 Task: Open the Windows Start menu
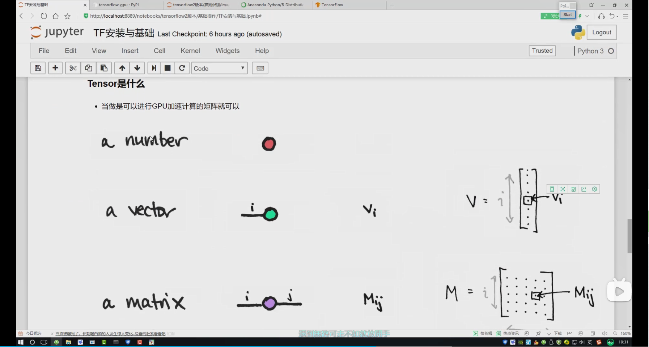[x=21, y=342]
